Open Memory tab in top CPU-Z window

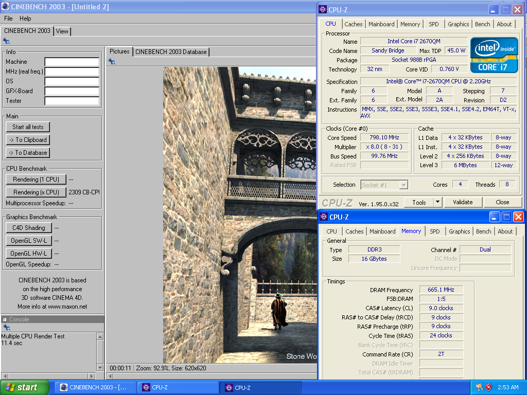410,24
